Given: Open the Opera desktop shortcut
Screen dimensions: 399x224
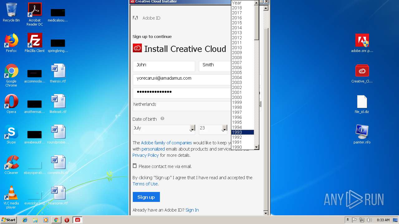Looking at the screenshot, I should coord(11,104).
